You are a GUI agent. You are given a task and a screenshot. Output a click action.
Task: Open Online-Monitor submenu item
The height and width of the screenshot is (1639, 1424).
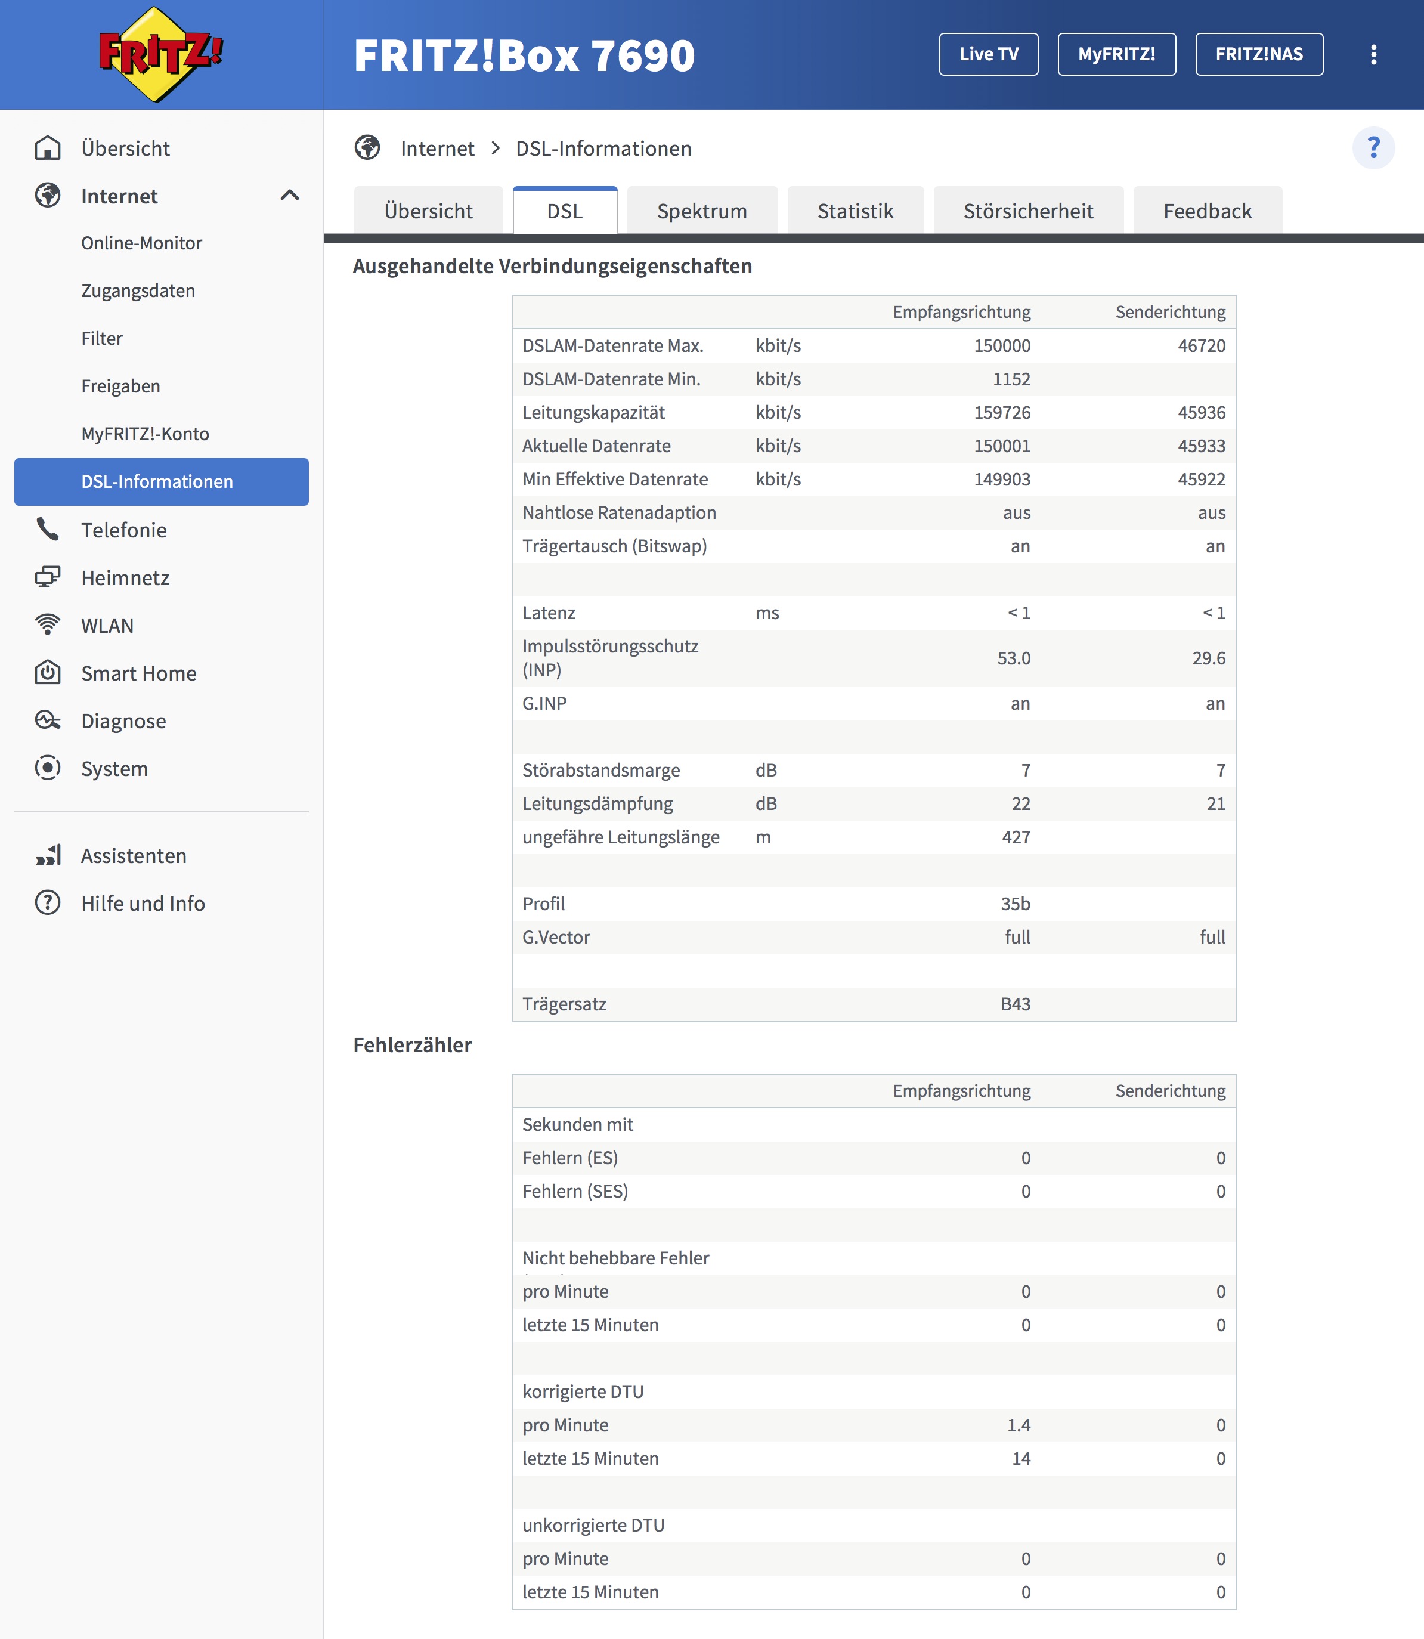141,243
